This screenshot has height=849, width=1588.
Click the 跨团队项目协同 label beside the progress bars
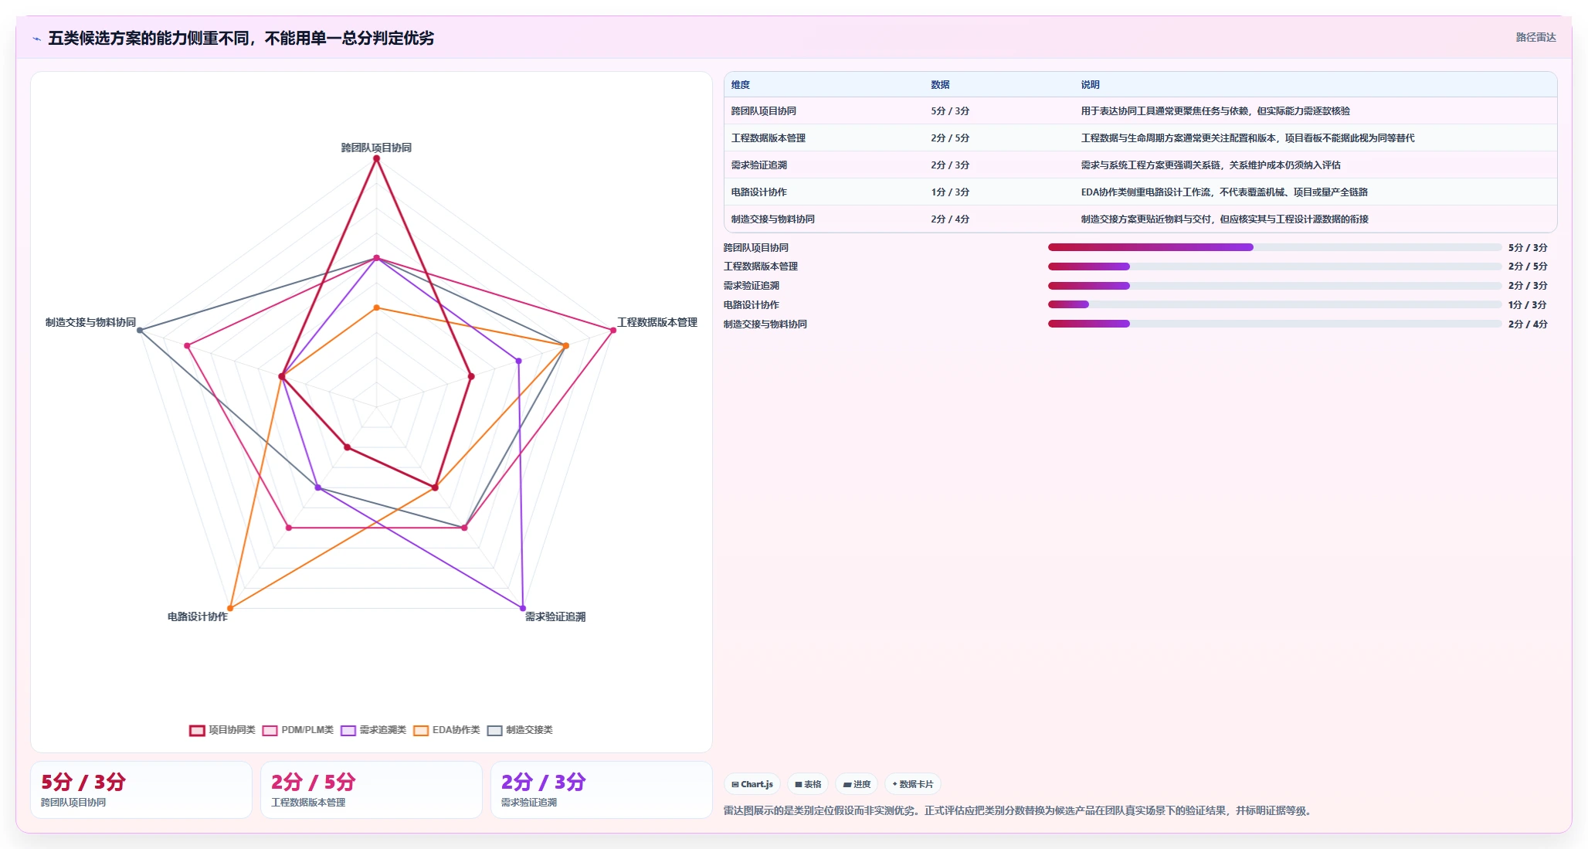[755, 248]
